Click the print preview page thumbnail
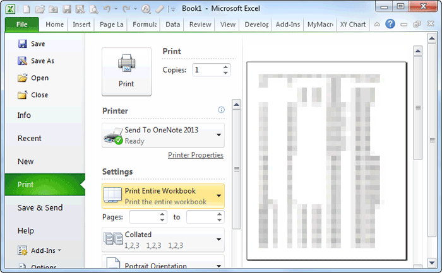This screenshot has width=442, height=273. click(x=326, y=161)
